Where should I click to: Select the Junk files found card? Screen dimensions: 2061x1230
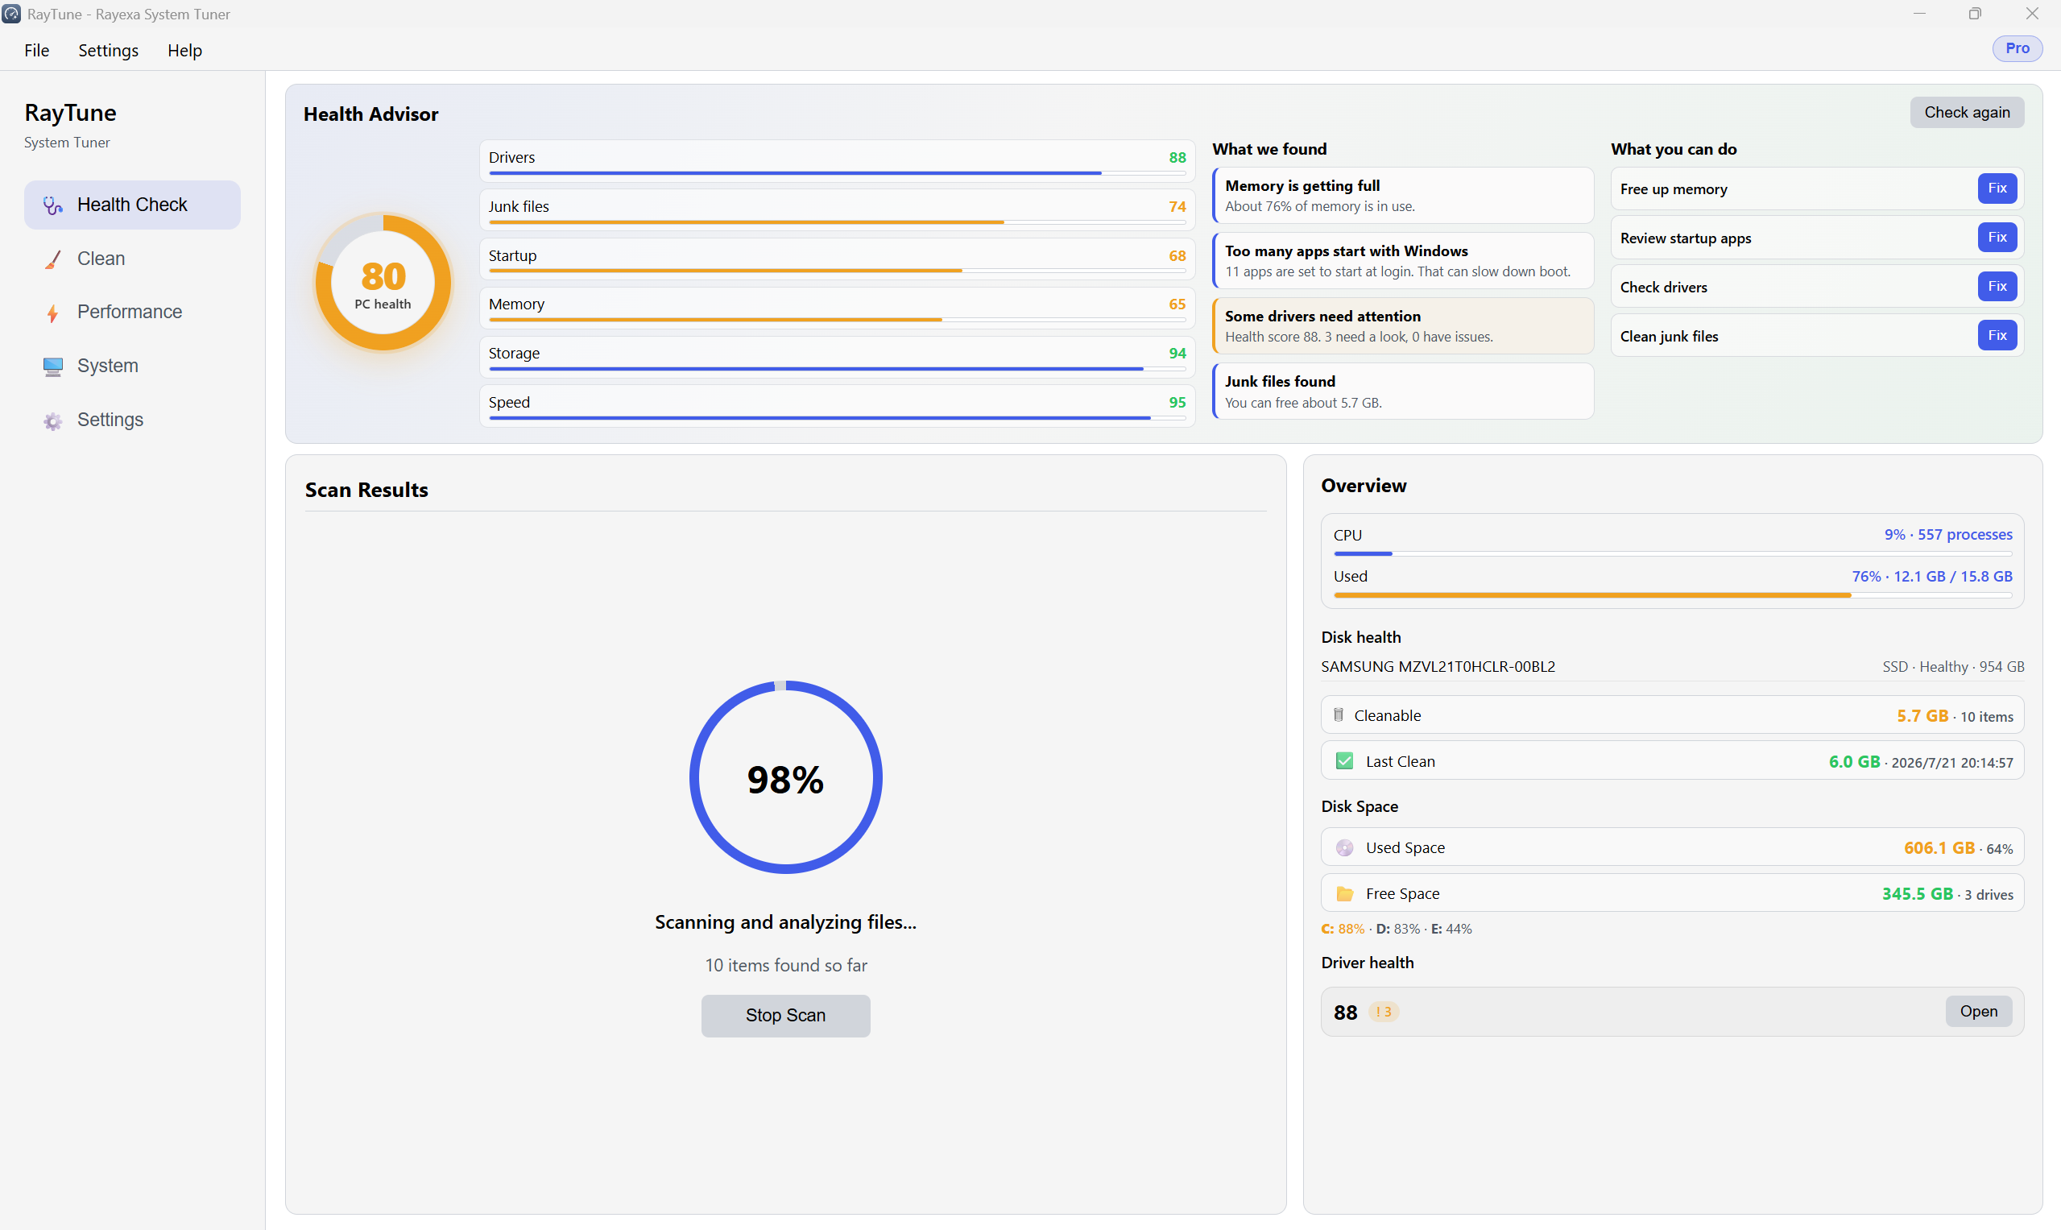(1402, 391)
